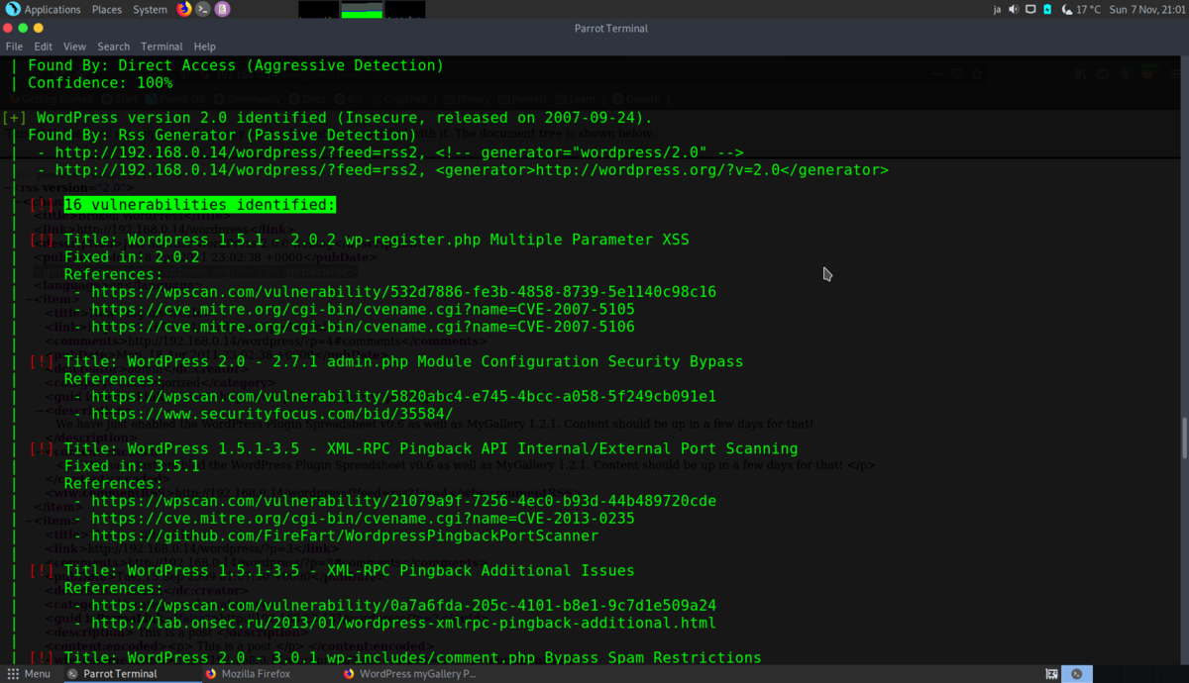1189x683 pixels.
Task: Click the wpscan link ending 9c7d1e509a24
Action: pyautogui.click(x=403, y=606)
